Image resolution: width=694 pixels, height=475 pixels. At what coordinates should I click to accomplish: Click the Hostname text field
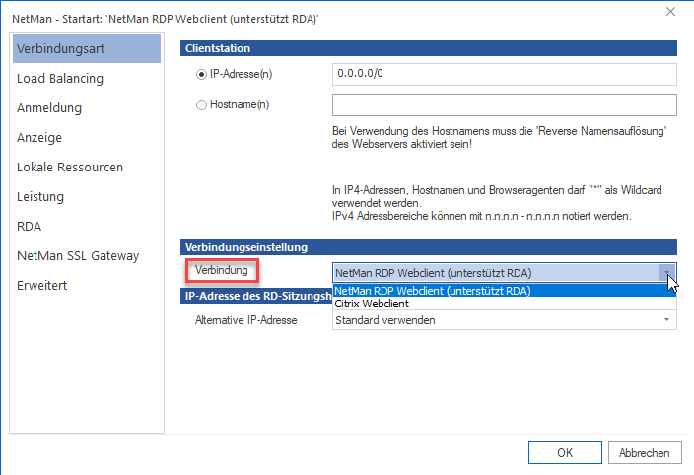[x=503, y=104]
